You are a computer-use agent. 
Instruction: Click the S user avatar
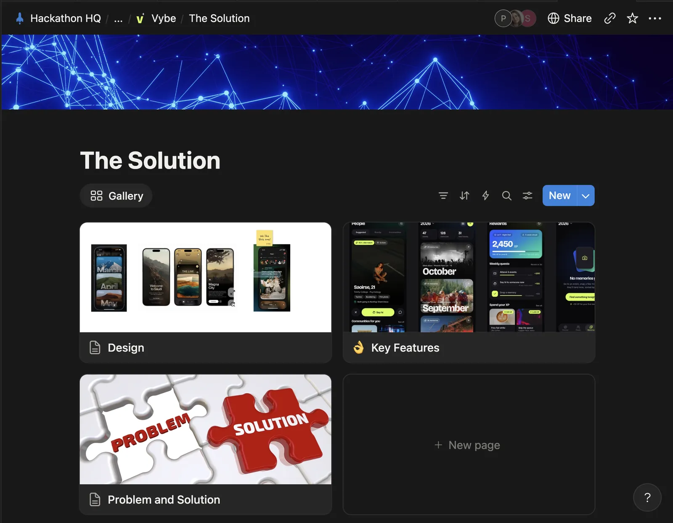528,18
